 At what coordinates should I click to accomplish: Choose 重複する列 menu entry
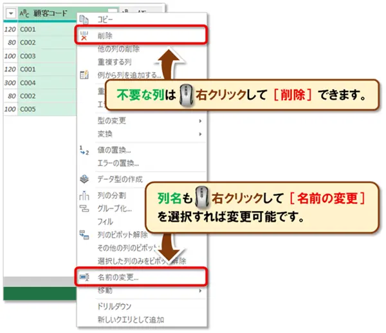pyautogui.click(x=115, y=62)
